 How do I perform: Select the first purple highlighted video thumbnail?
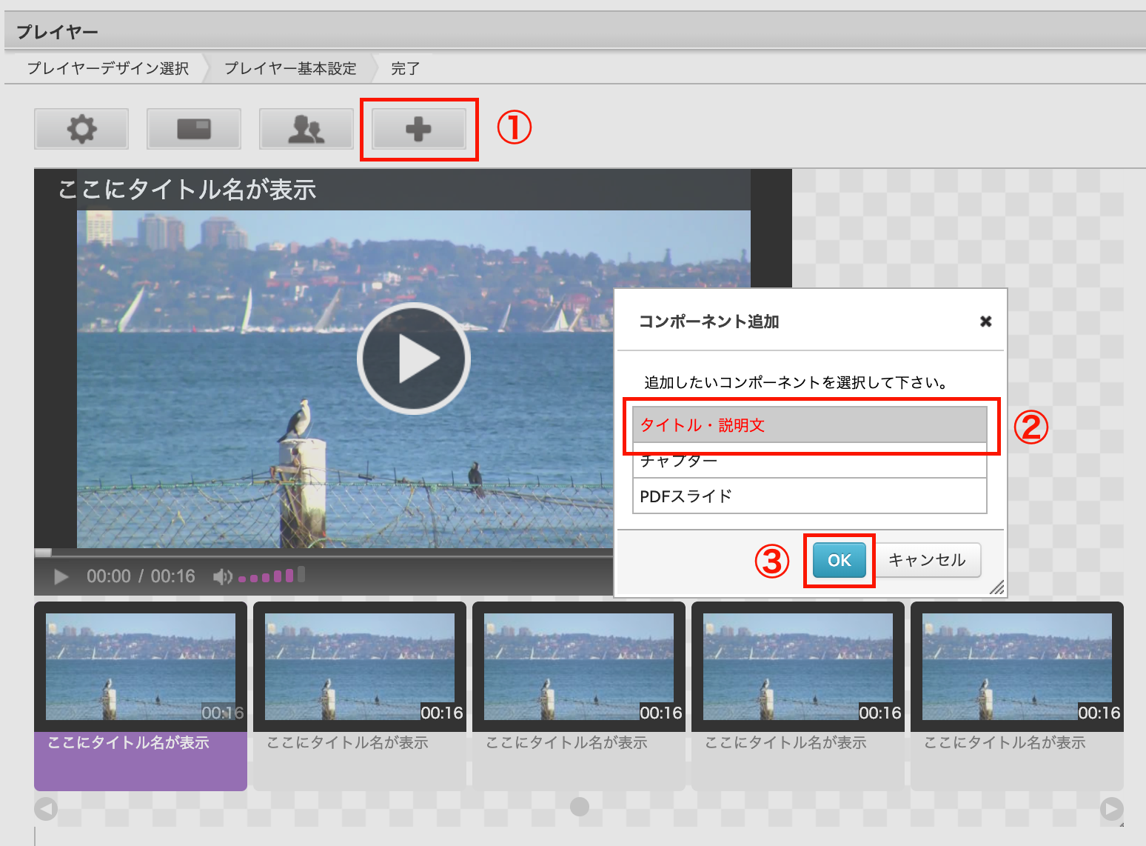pyautogui.click(x=141, y=696)
